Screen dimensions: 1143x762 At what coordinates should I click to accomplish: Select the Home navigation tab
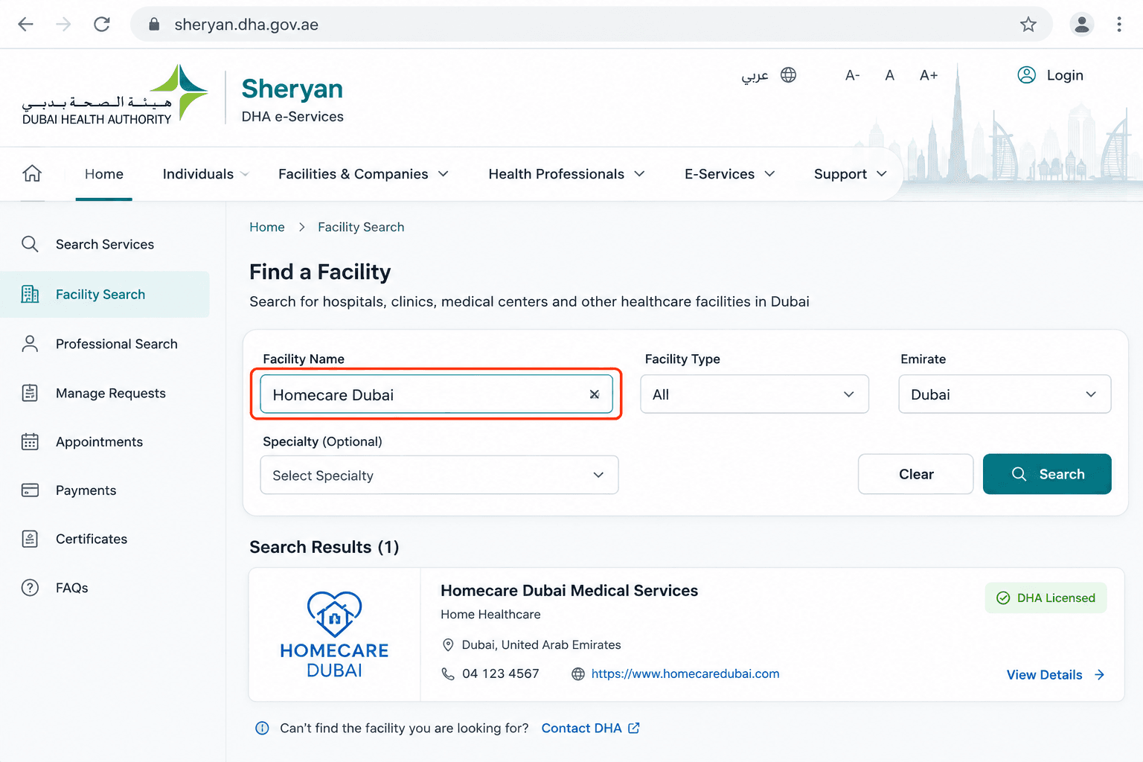(104, 174)
